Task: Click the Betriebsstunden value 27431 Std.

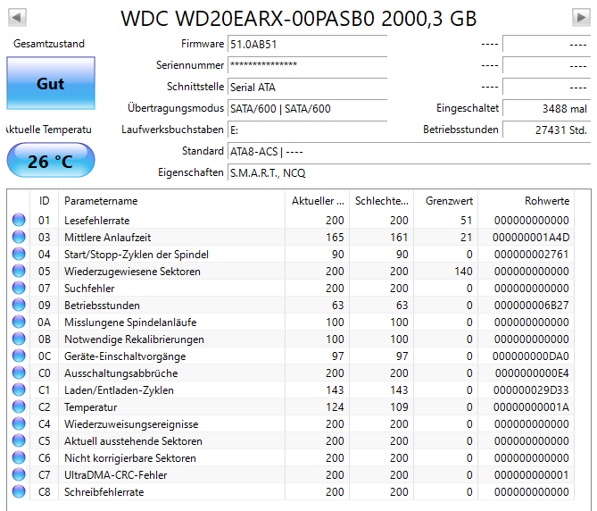Action: 547,130
